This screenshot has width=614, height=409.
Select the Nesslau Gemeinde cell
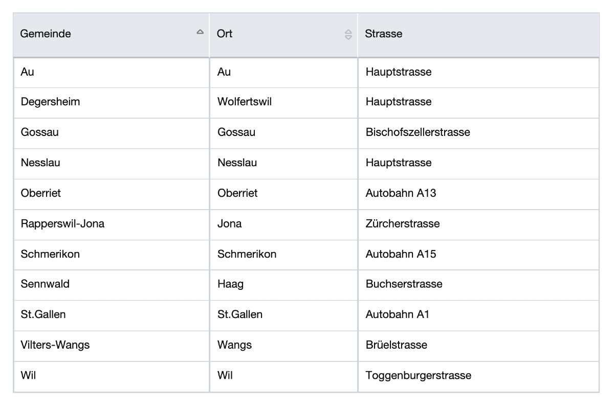coord(40,163)
